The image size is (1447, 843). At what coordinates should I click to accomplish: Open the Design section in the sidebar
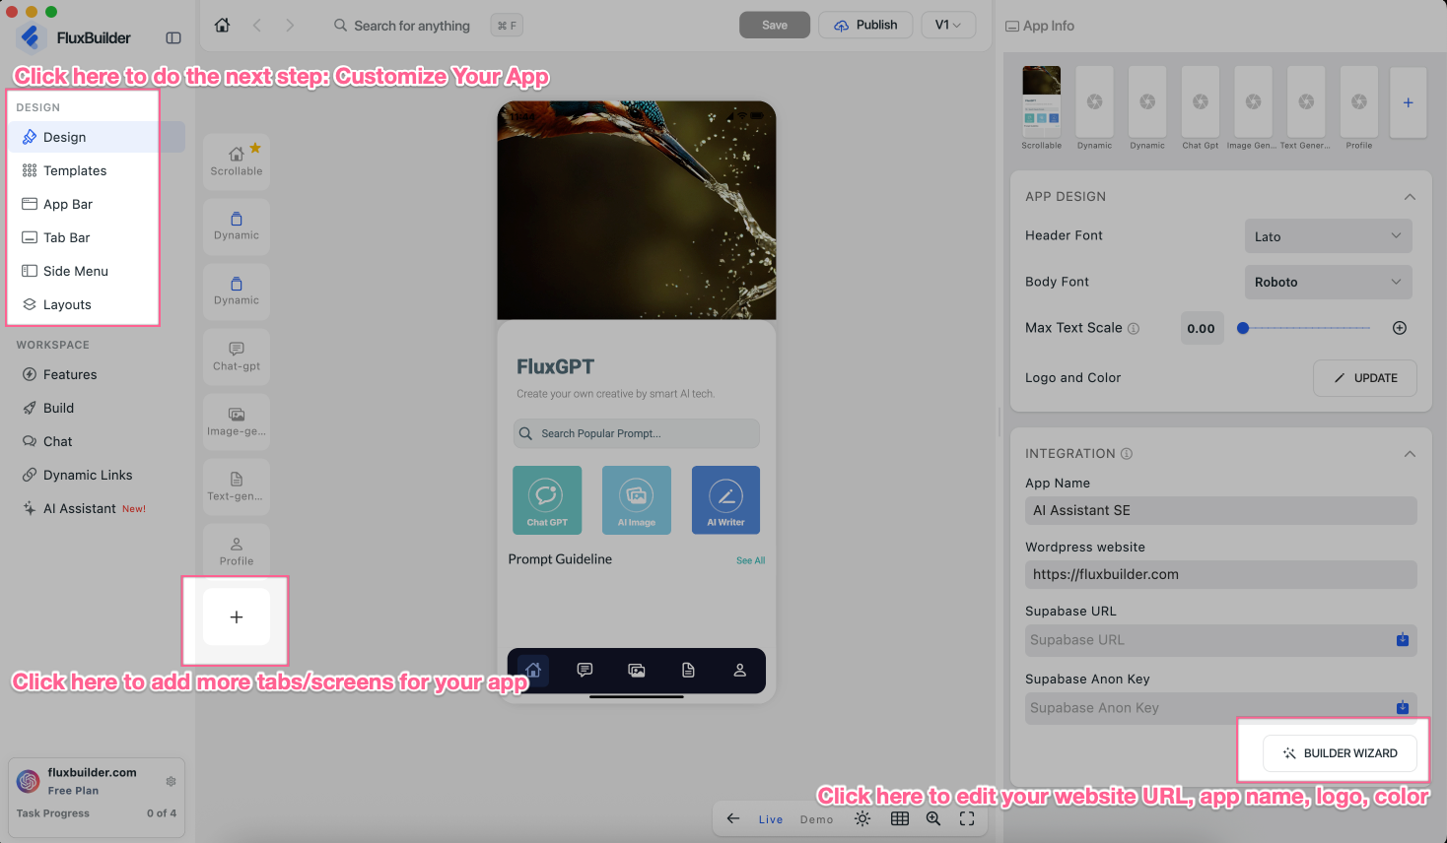[x=97, y=137]
